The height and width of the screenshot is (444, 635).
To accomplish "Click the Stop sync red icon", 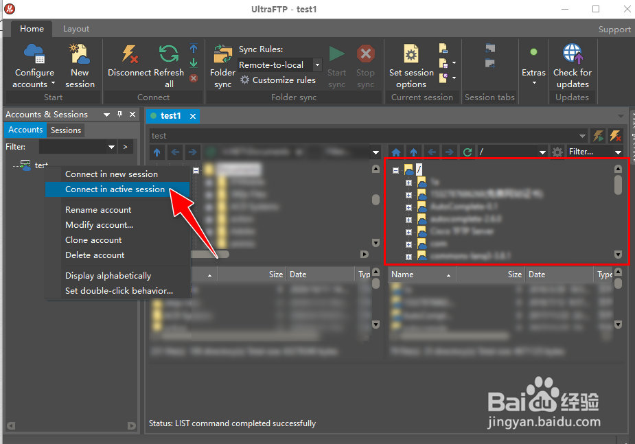I will coord(366,54).
